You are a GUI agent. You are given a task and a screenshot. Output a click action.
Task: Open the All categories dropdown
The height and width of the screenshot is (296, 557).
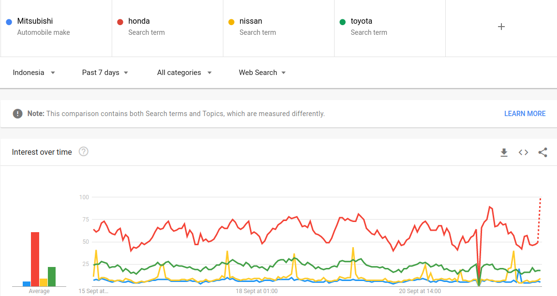tap(184, 73)
